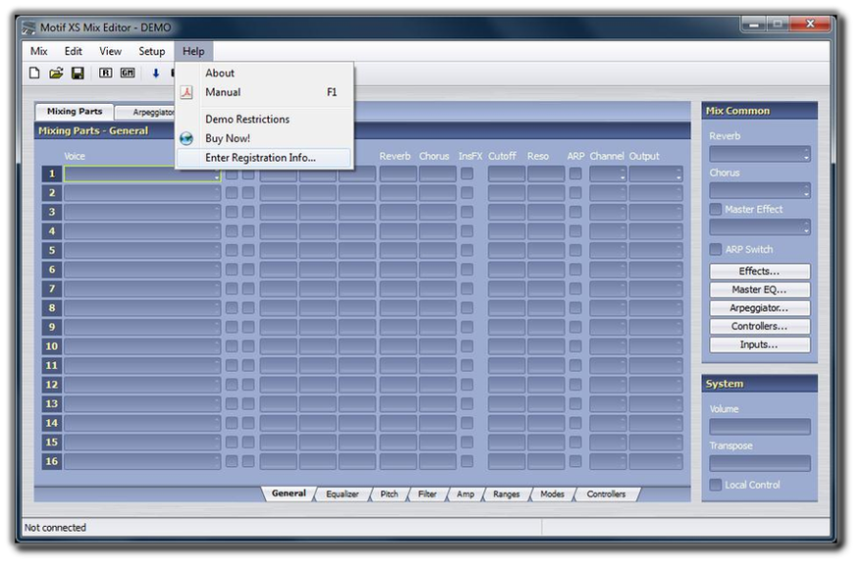
Task: Open the Channel dropdown for part 6
Action: click(x=608, y=270)
